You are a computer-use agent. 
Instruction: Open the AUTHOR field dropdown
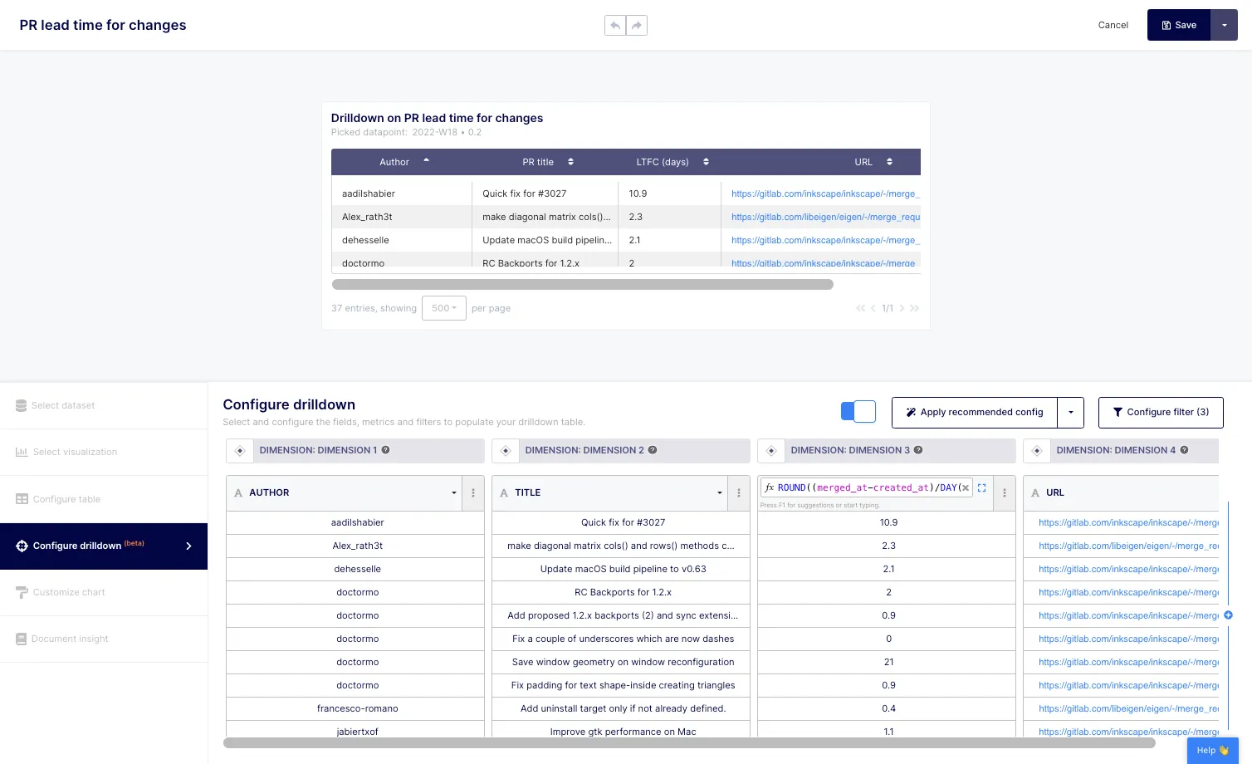(x=453, y=492)
